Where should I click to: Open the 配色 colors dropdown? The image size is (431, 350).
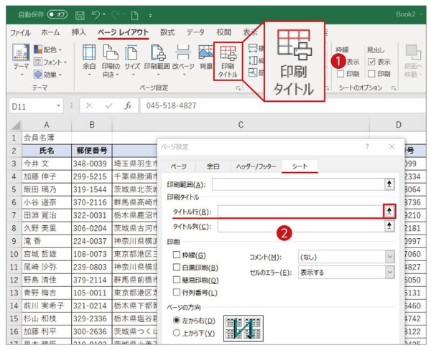[x=48, y=49]
